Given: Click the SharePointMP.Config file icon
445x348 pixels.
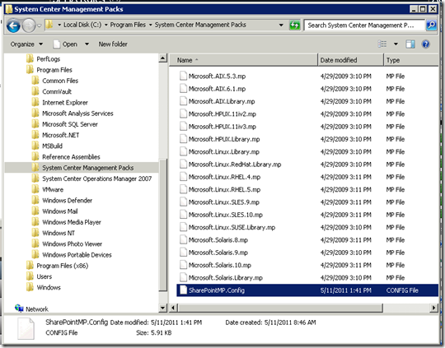Looking at the screenshot, I should [x=183, y=290].
